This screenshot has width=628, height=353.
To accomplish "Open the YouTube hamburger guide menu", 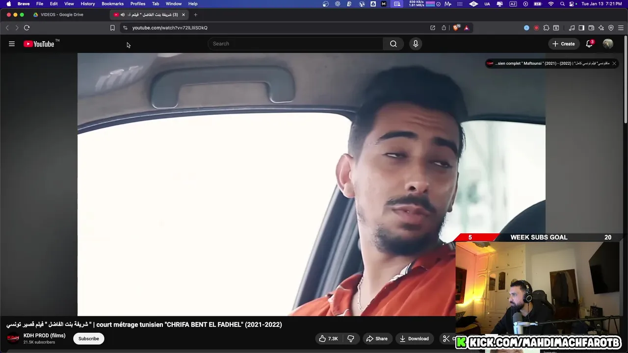I will (12, 44).
